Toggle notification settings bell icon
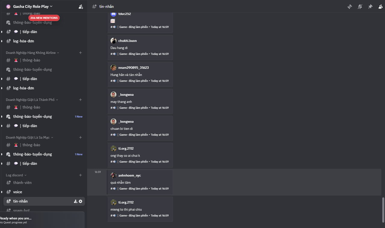 click(x=360, y=6)
